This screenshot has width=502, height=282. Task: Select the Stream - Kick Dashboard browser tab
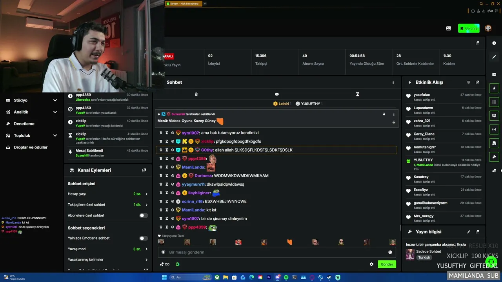click(x=183, y=4)
